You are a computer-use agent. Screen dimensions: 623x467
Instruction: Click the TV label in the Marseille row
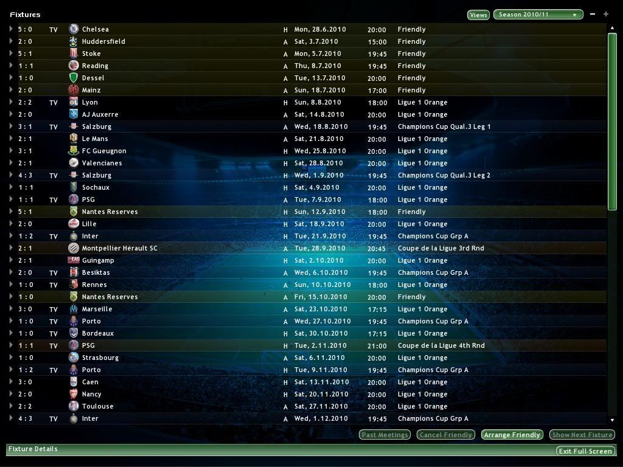tap(54, 310)
